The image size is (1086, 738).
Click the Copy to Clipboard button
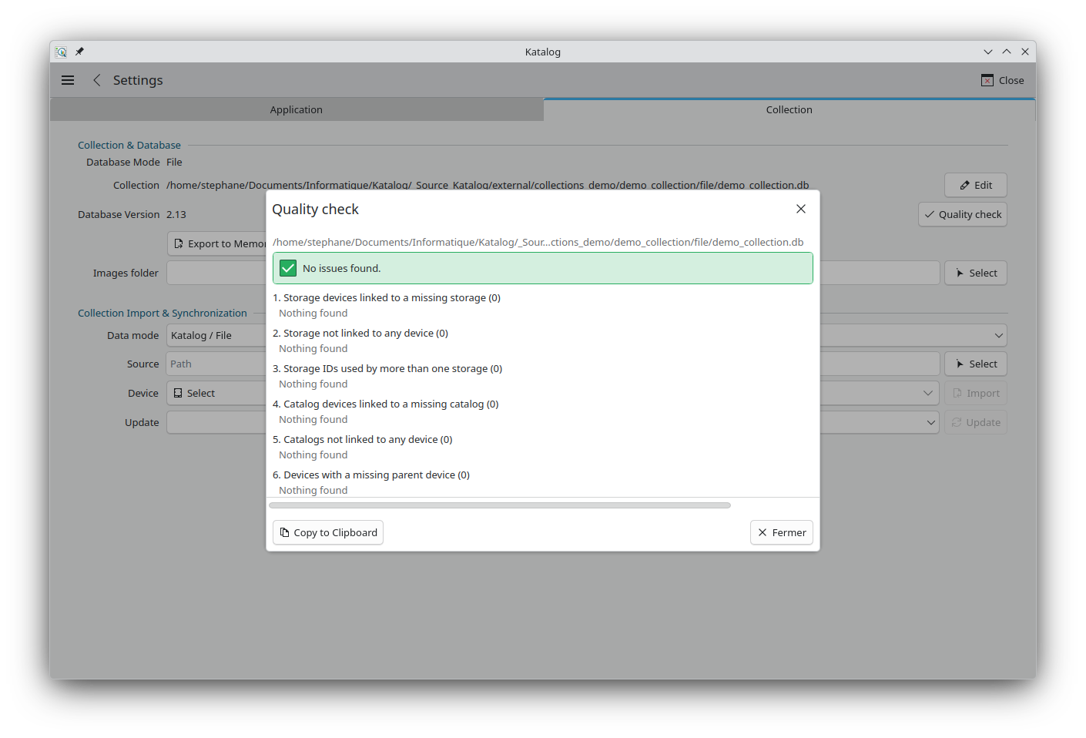coord(328,532)
